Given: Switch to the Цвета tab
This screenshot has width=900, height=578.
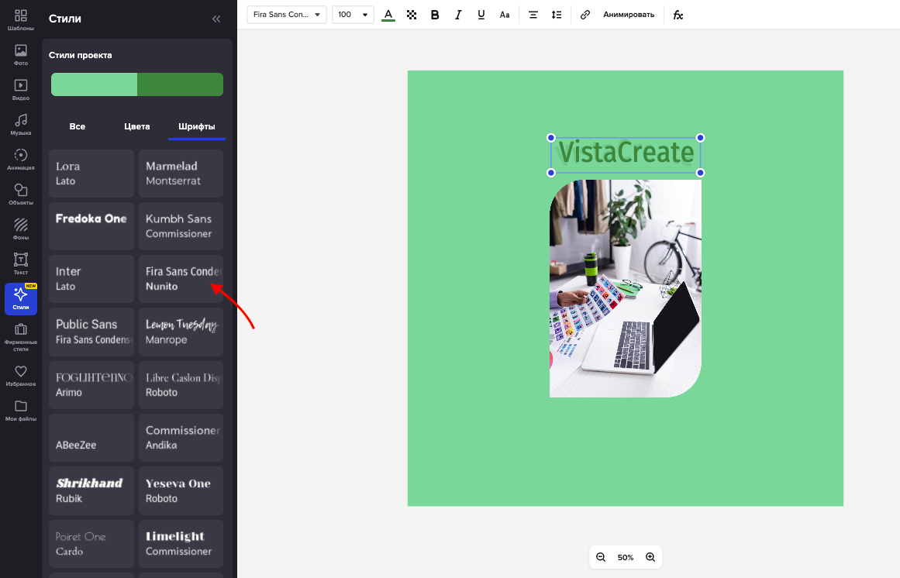Looking at the screenshot, I should click(x=137, y=126).
